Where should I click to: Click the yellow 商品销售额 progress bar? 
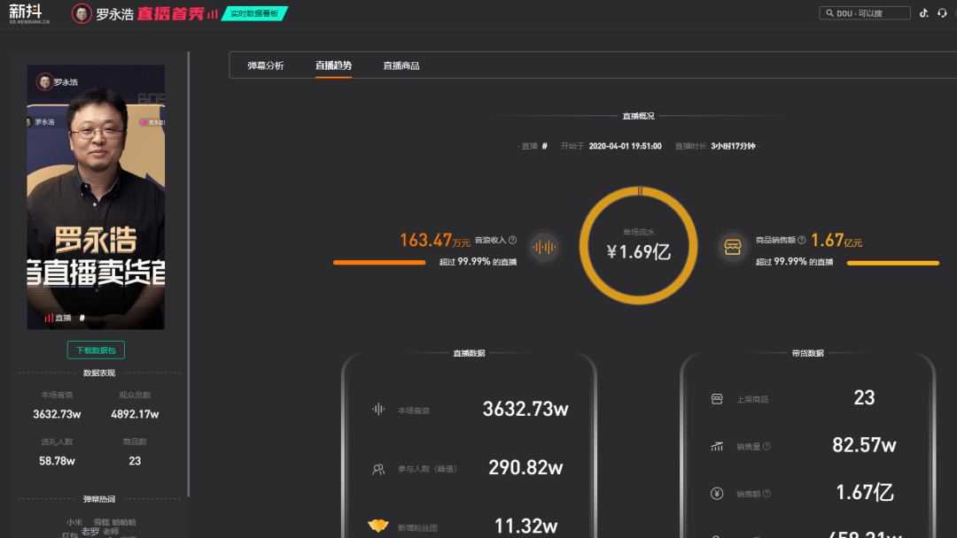click(893, 263)
